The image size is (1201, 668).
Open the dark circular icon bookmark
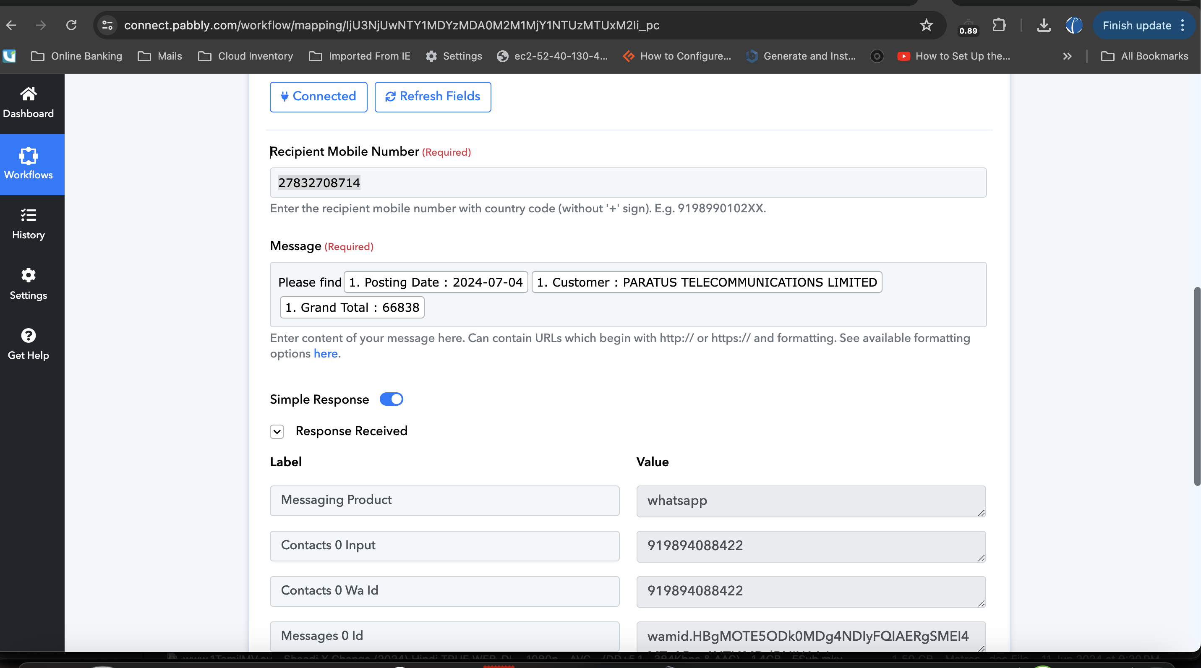tap(877, 56)
